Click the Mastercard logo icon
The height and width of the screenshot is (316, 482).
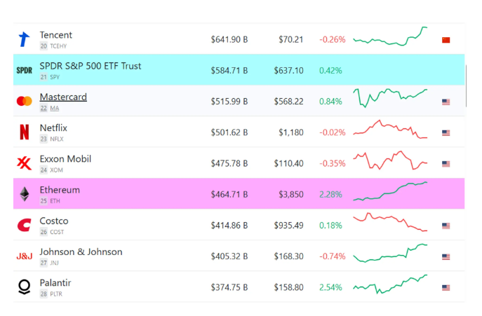click(25, 102)
